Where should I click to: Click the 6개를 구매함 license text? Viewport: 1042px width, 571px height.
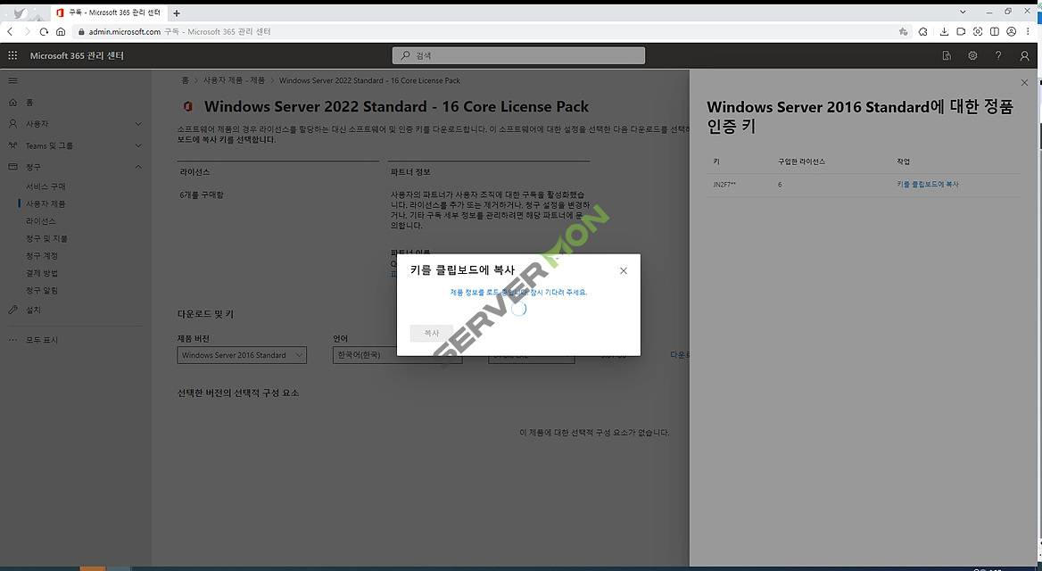pyautogui.click(x=202, y=194)
